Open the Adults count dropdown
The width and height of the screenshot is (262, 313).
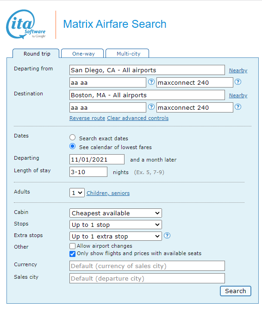tap(77, 193)
